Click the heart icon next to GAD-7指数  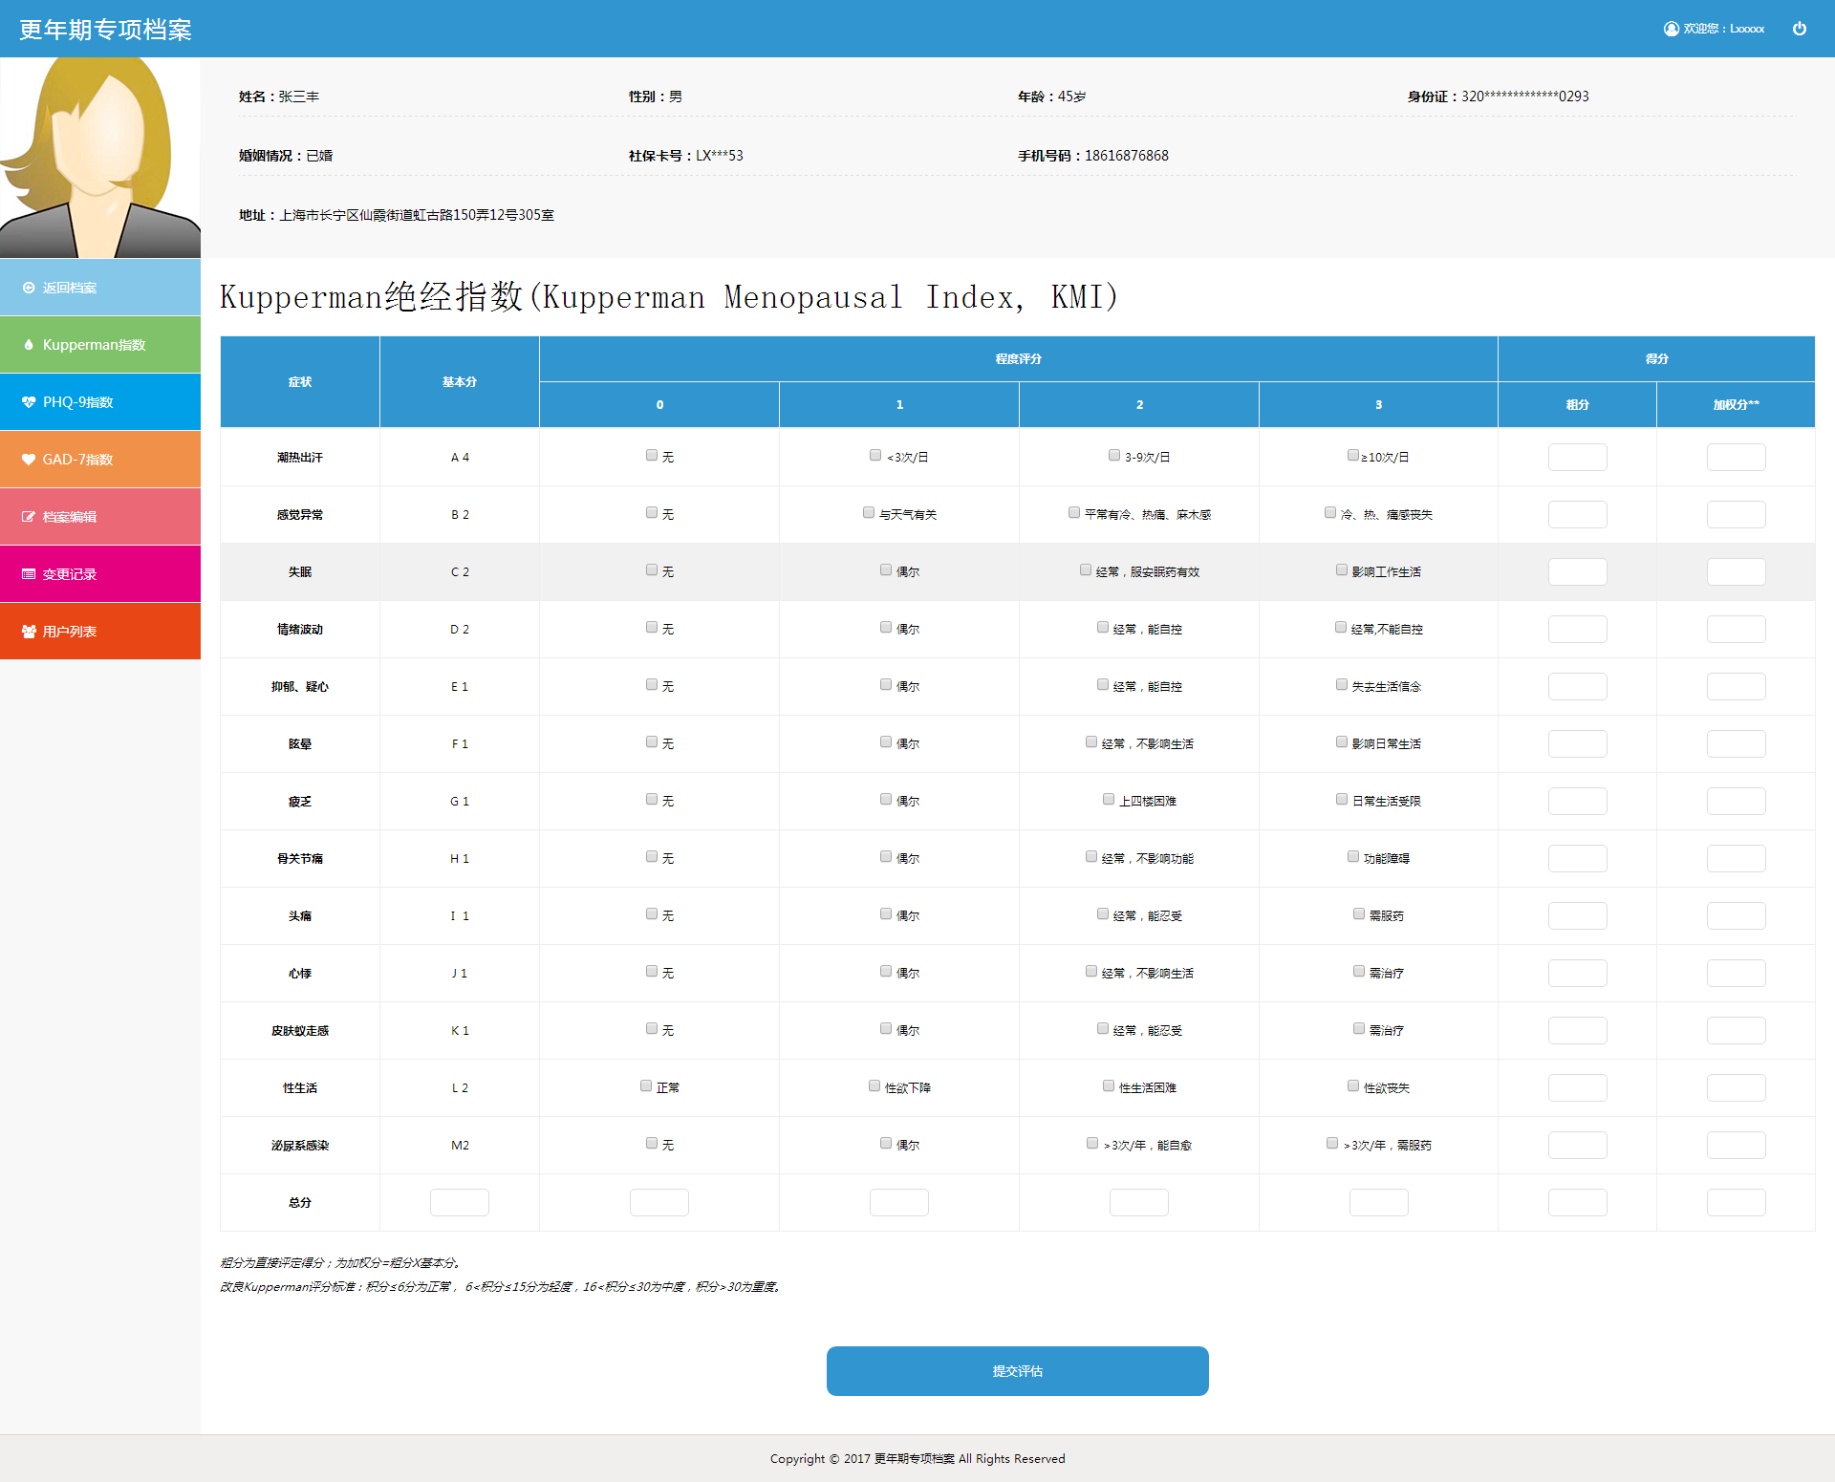pyautogui.click(x=29, y=460)
